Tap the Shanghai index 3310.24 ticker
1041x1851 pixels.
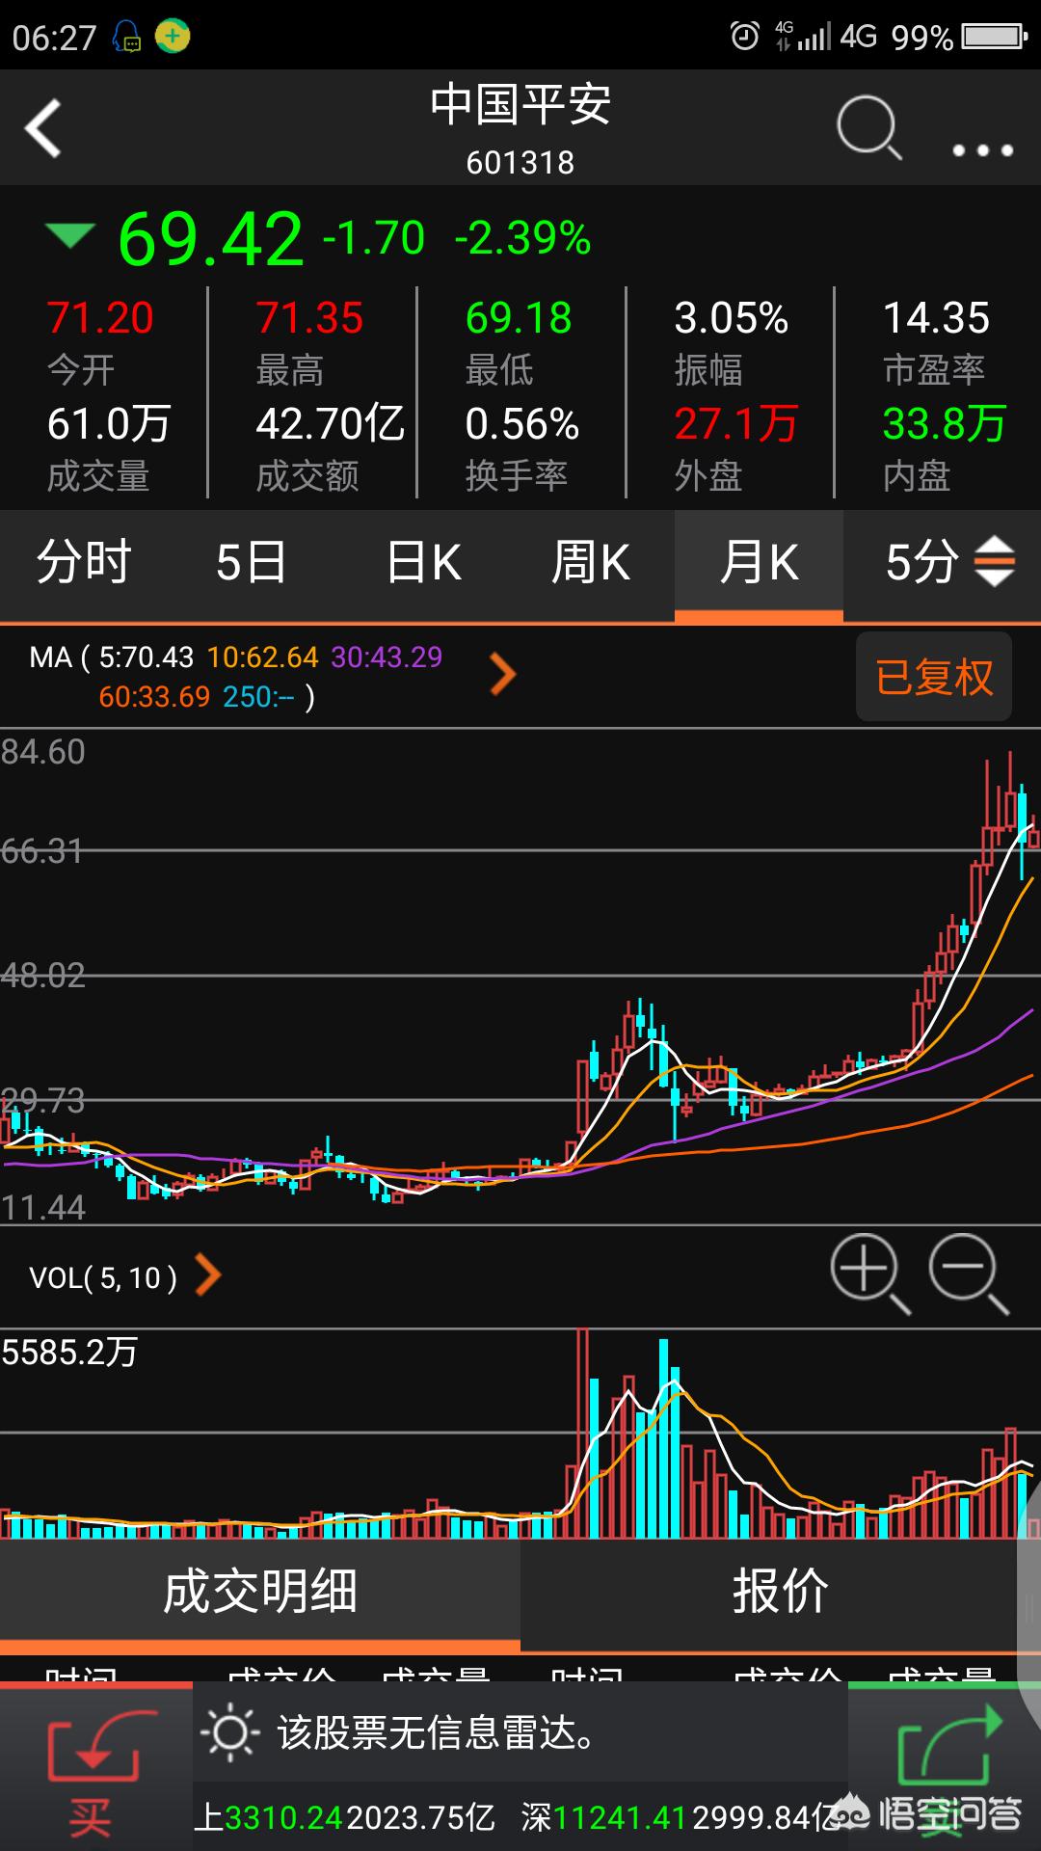click(283, 1818)
